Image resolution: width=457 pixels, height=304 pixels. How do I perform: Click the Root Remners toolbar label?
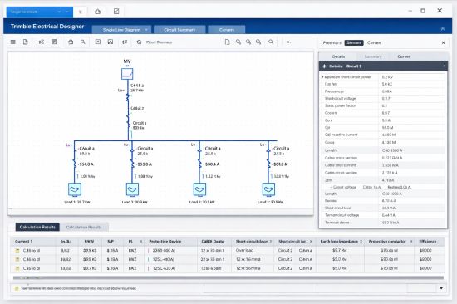[x=159, y=42]
